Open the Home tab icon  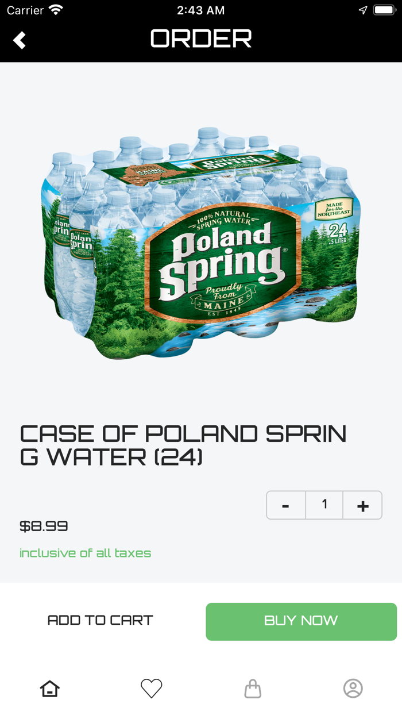point(50,688)
